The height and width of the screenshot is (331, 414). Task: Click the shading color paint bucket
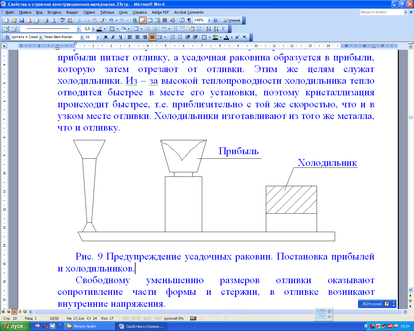(123, 29)
